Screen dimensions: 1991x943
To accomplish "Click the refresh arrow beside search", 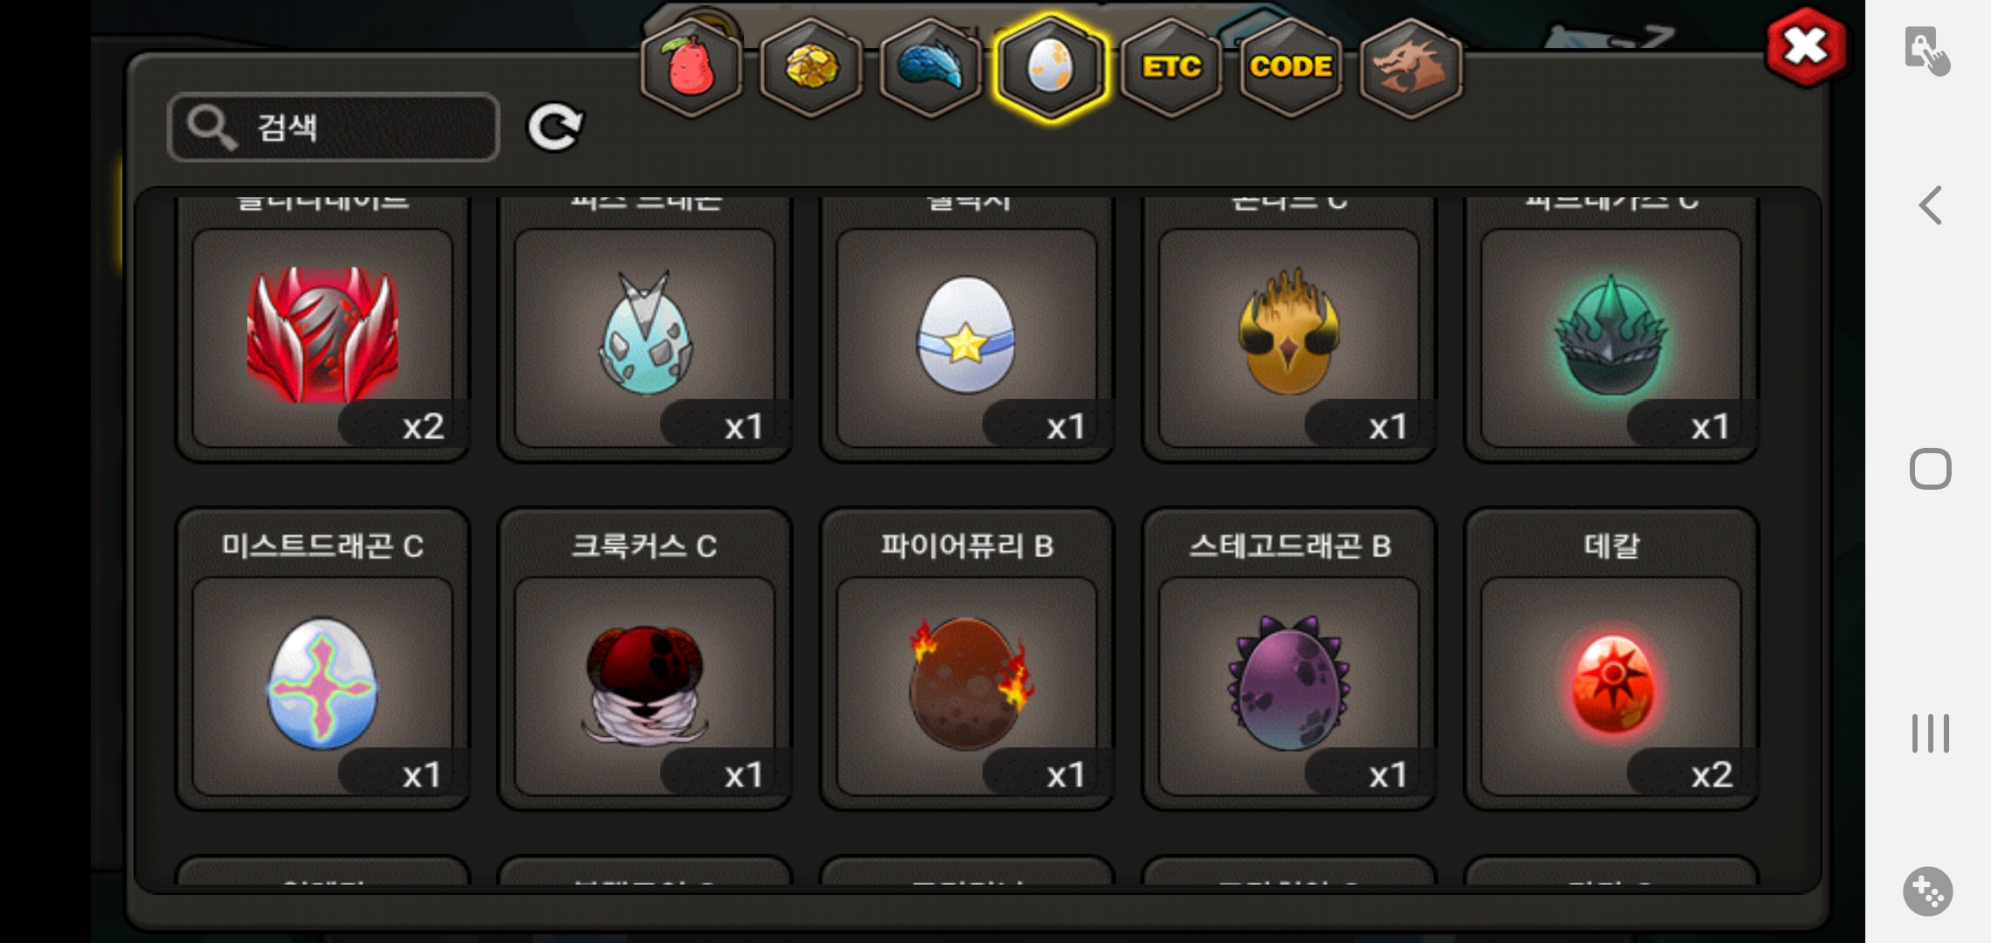I will pyautogui.click(x=555, y=127).
